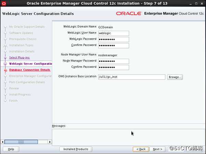
Task: Focus the Node Manager Password field
Action: (x=114, y=61)
